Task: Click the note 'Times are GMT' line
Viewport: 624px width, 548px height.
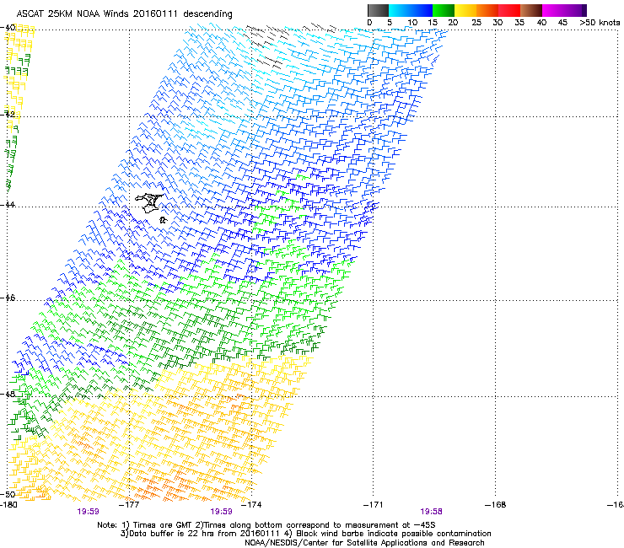Action: [266, 525]
